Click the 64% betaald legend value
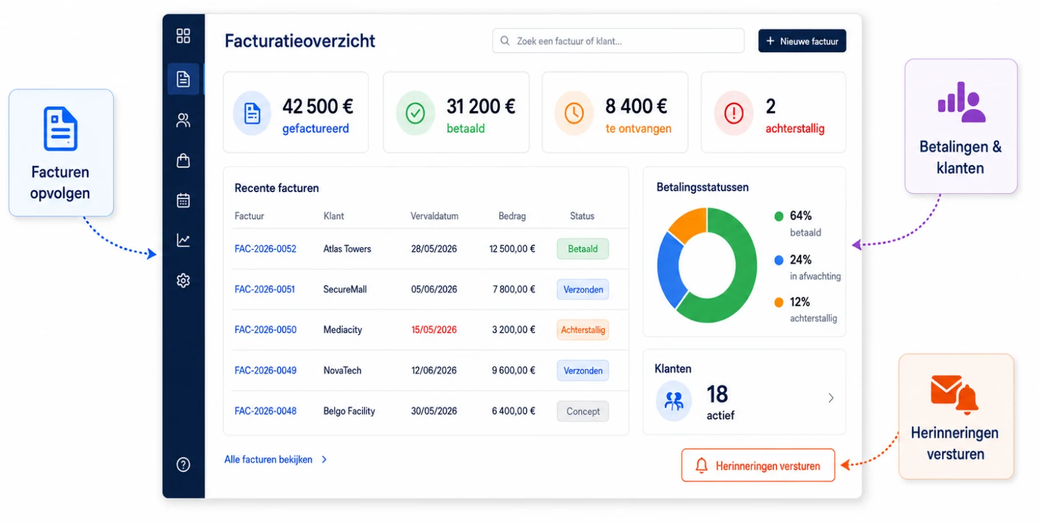 [801, 216]
